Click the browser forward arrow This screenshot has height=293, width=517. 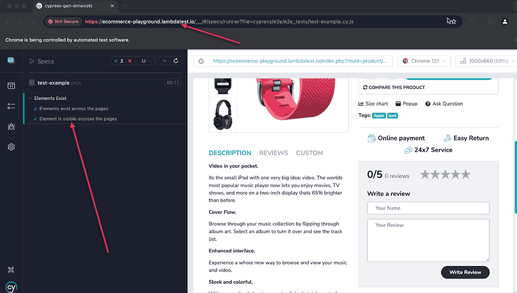pos(20,21)
